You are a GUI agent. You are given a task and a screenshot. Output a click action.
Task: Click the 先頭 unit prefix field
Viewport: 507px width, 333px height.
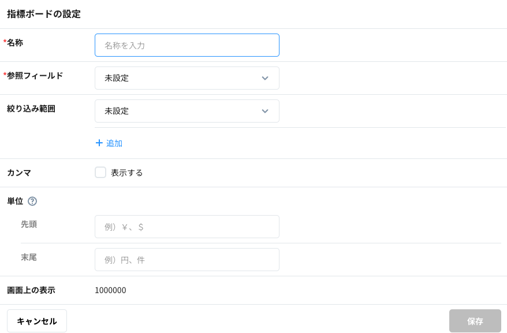click(187, 227)
